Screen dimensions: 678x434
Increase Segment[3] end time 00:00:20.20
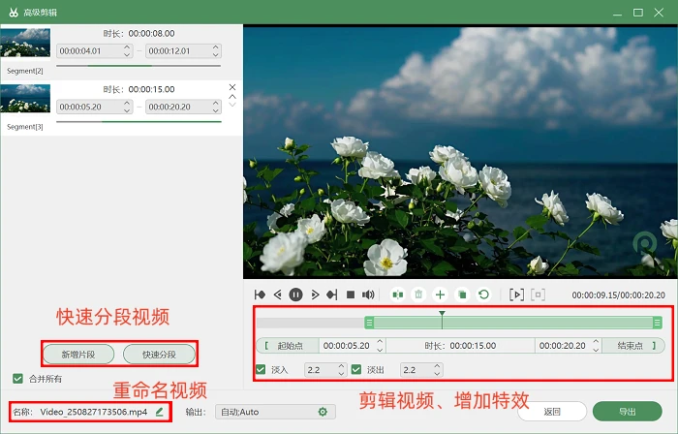215,104
